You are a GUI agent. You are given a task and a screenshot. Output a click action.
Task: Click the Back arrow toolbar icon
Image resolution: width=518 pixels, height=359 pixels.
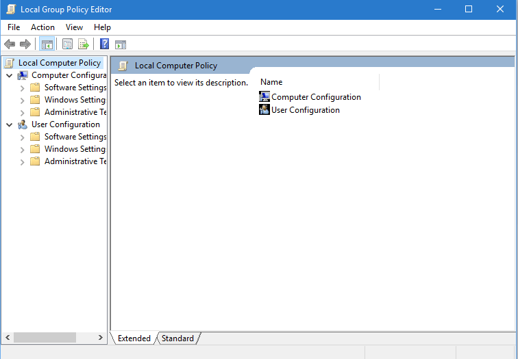(10, 44)
